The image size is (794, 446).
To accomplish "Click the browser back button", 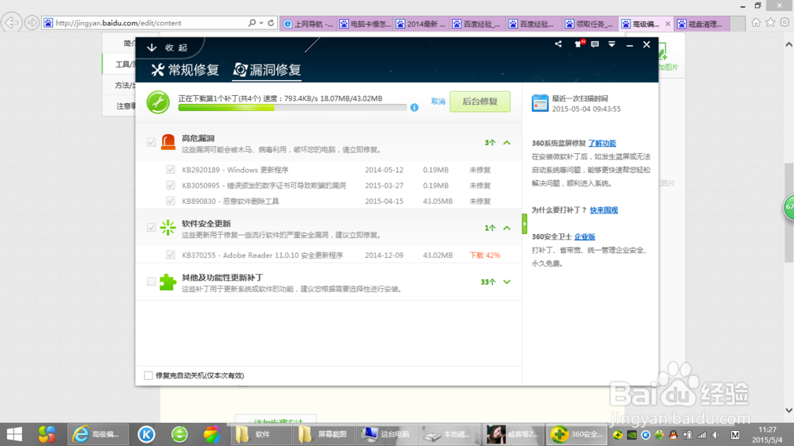I will (11, 23).
